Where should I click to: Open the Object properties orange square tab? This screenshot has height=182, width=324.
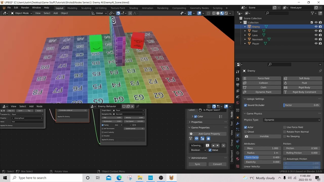[237, 117]
